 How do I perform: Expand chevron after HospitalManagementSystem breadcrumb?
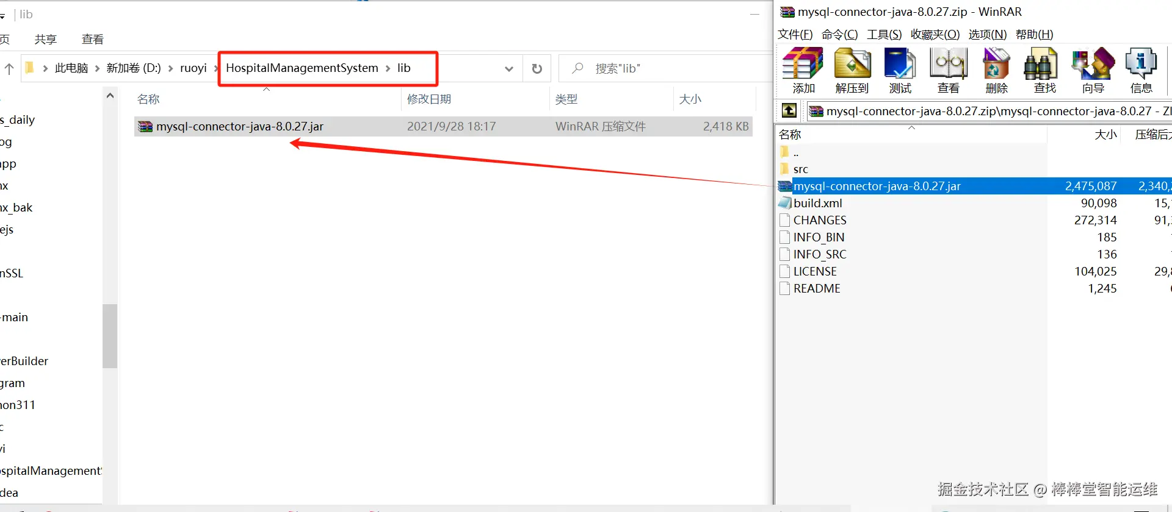pos(388,68)
